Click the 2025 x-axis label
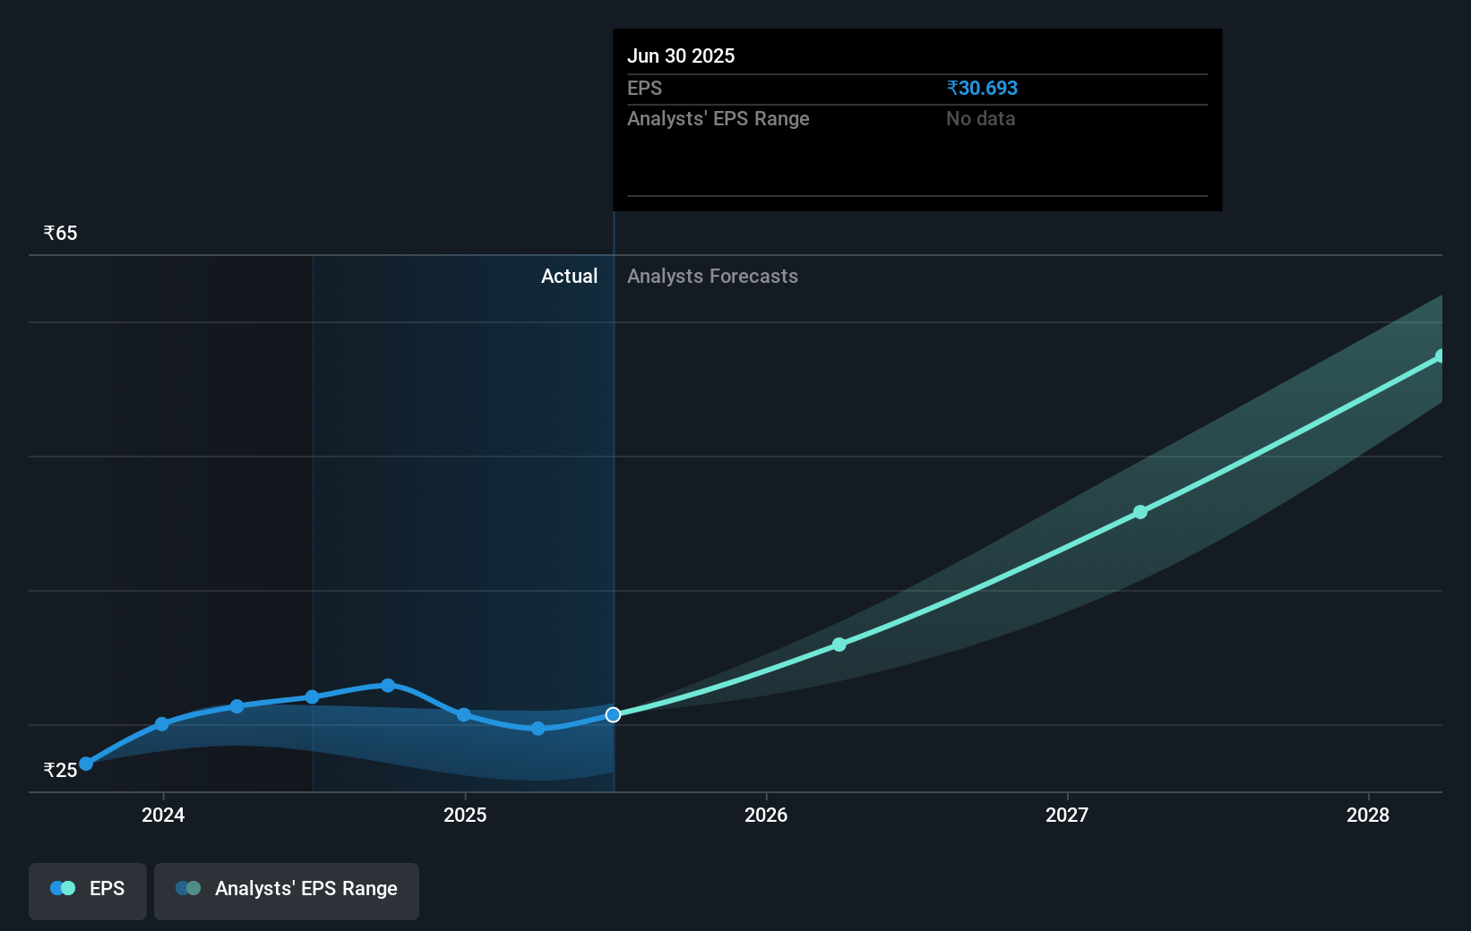 pyautogui.click(x=465, y=815)
